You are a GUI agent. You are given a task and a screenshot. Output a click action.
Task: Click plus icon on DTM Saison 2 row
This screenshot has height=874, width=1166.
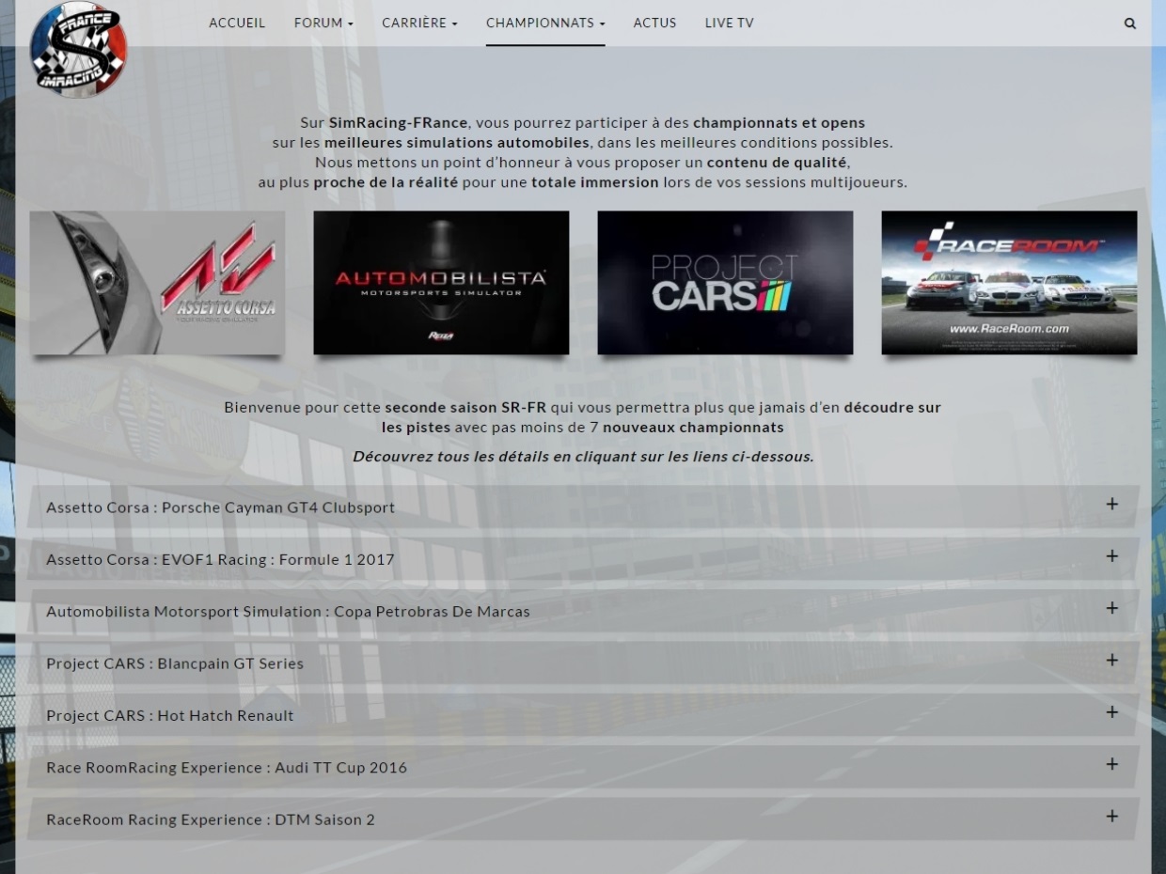pyautogui.click(x=1111, y=817)
